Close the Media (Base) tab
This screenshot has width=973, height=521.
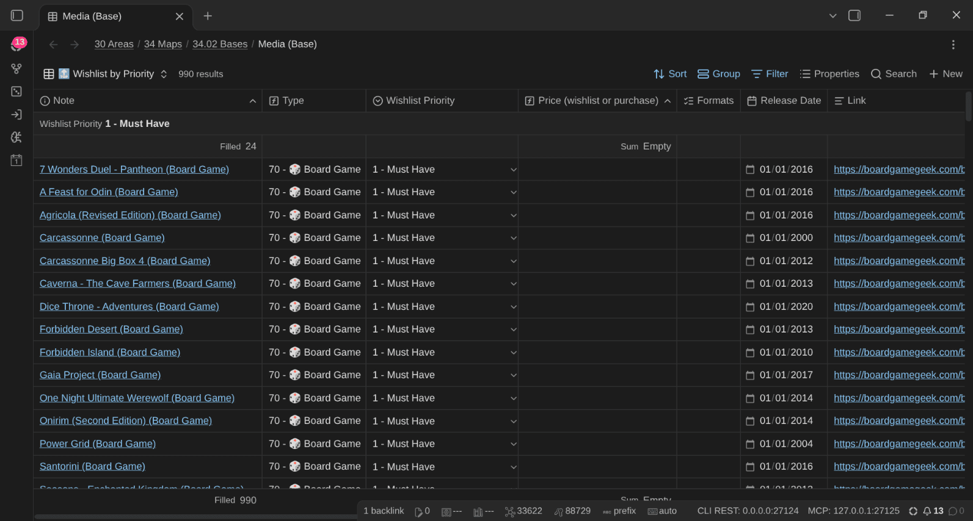pos(180,16)
